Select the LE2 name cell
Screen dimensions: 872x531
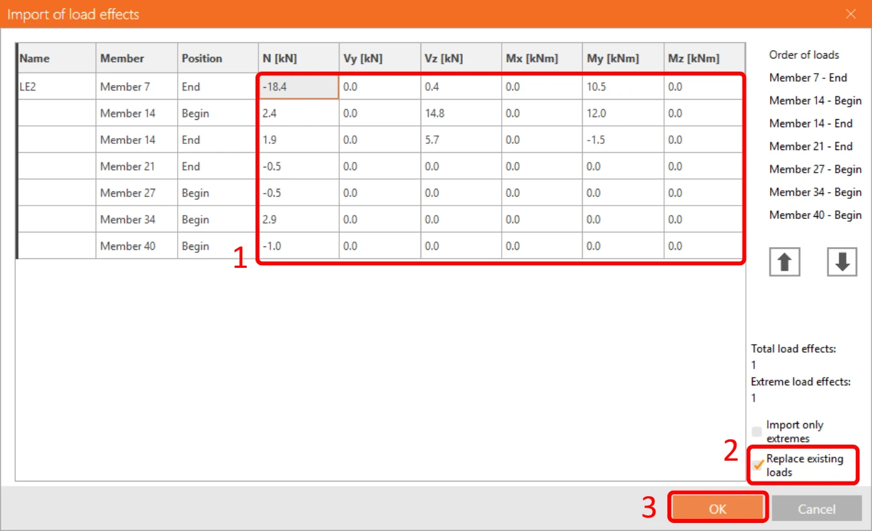tap(56, 86)
